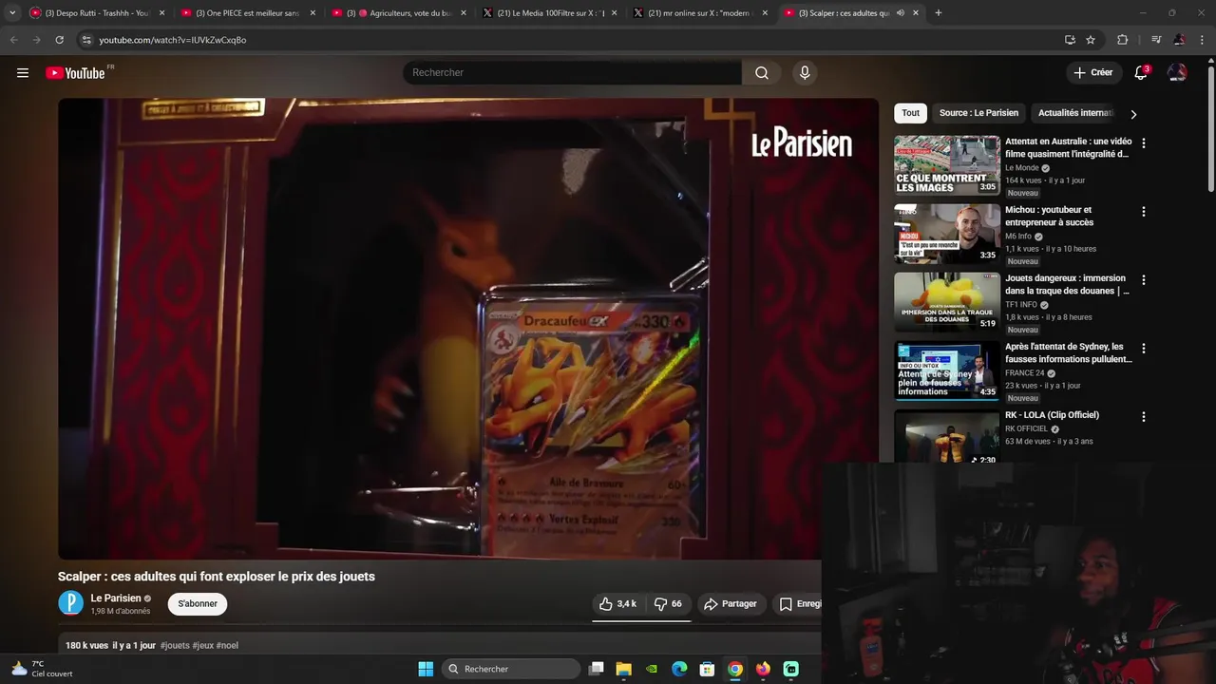Show more filter chips with arrow
The height and width of the screenshot is (684, 1216).
tap(1132, 114)
